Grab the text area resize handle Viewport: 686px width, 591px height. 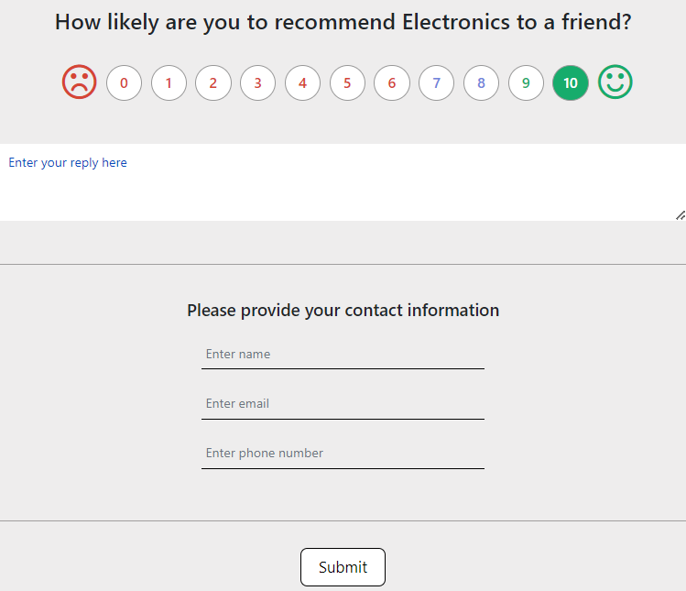[x=681, y=215]
